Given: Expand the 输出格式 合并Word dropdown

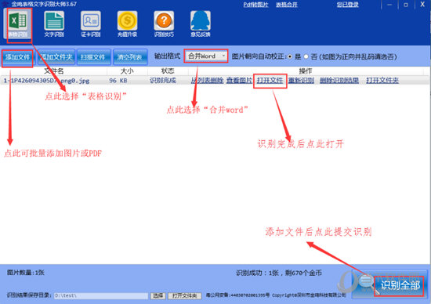Looking at the screenshot, I should pos(206,56).
